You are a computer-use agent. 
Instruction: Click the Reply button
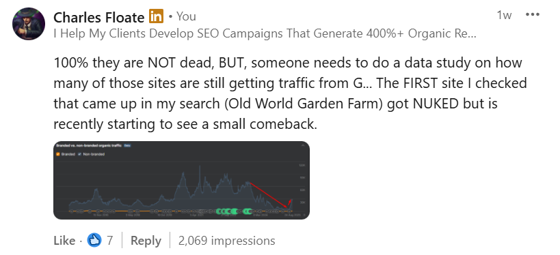146,241
